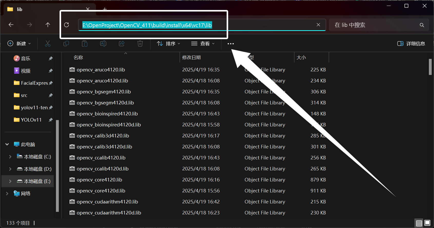Viewport: 434px width, 228px height.
Task: Select file opencv_calib3d4120d.lib
Action: point(104,147)
